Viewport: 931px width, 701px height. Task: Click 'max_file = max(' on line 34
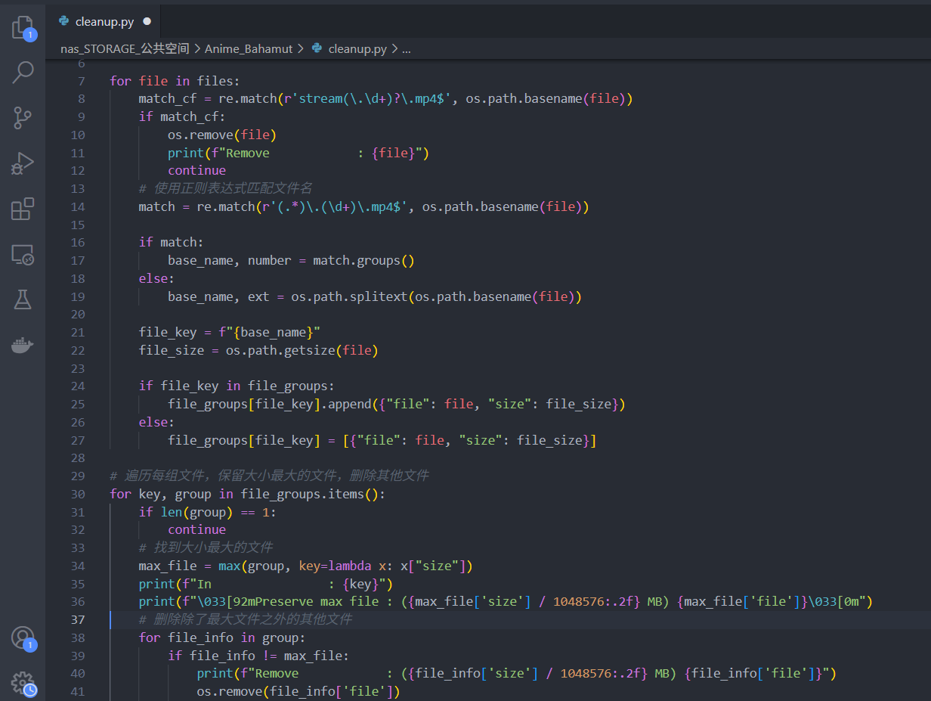pyautogui.click(x=193, y=566)
